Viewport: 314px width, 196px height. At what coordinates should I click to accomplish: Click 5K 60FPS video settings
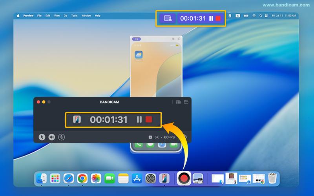(x=162, y=137)
